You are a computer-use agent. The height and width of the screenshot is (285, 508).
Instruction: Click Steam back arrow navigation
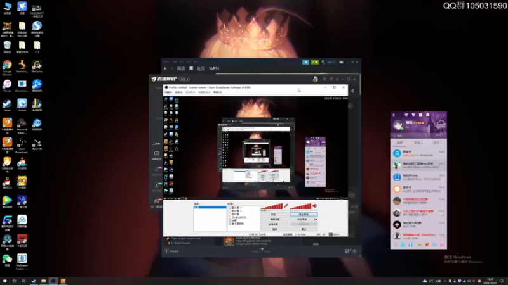165,68
